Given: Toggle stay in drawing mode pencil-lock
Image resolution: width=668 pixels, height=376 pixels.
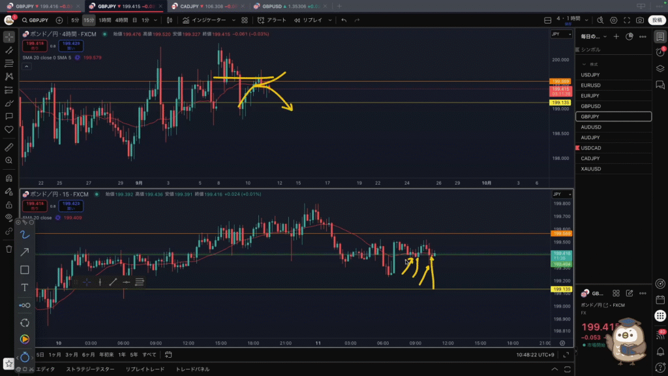Looking at the screenshot, I should [9, 192].
